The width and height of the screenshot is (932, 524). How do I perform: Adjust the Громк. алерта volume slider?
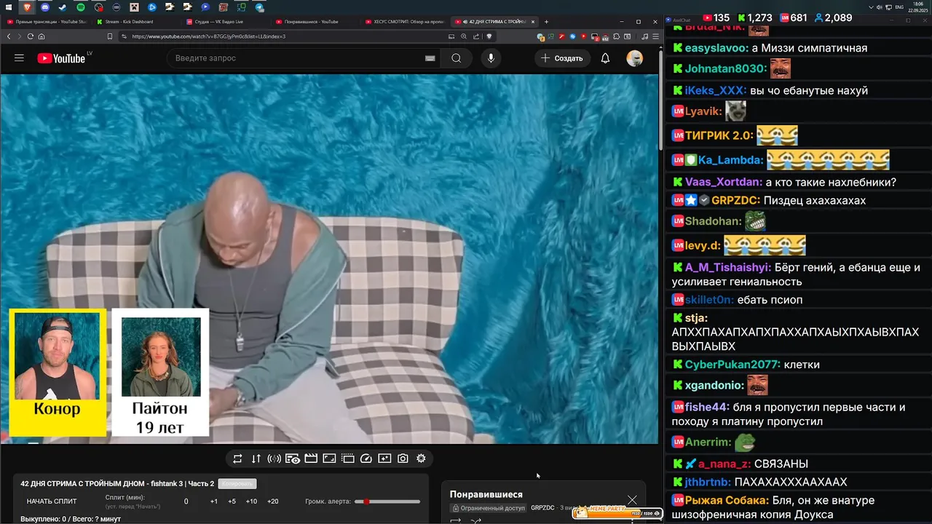387,501
